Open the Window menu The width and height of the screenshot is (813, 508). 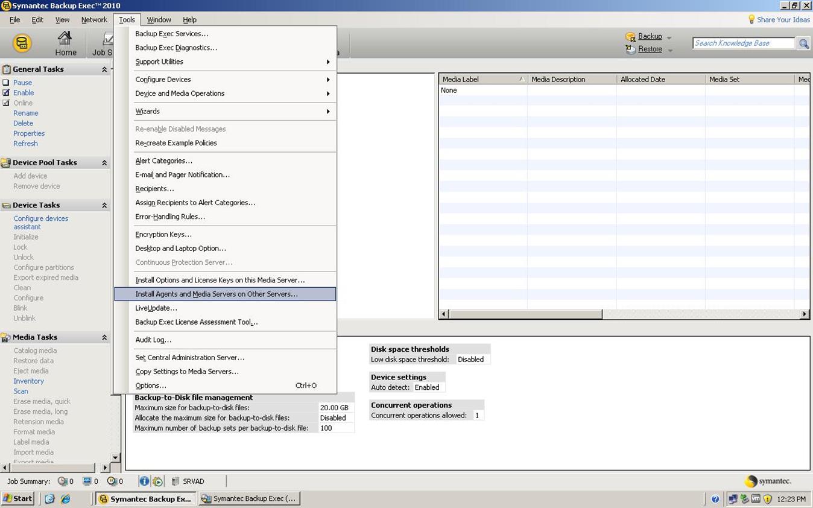coord(159,20)
